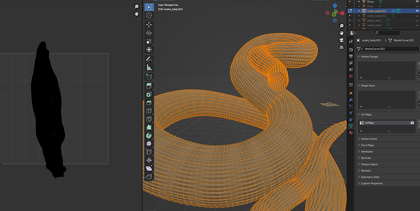Hide the Plane object in outliner
Image resolution: width=420 pixels, height=211 pixels.
point(417,2)
